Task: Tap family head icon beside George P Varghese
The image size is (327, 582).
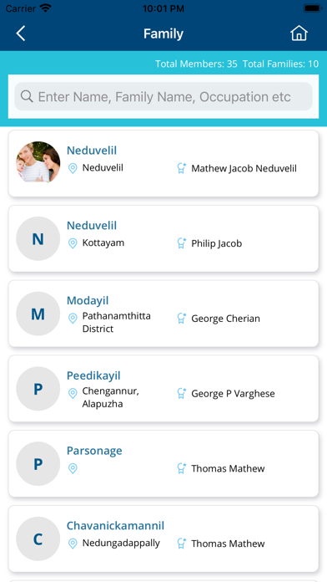Action: coord(182,394)
